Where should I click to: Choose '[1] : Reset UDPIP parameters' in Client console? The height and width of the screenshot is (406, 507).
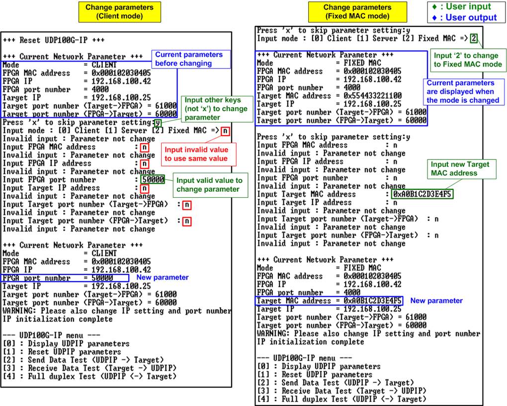(62, 352)
